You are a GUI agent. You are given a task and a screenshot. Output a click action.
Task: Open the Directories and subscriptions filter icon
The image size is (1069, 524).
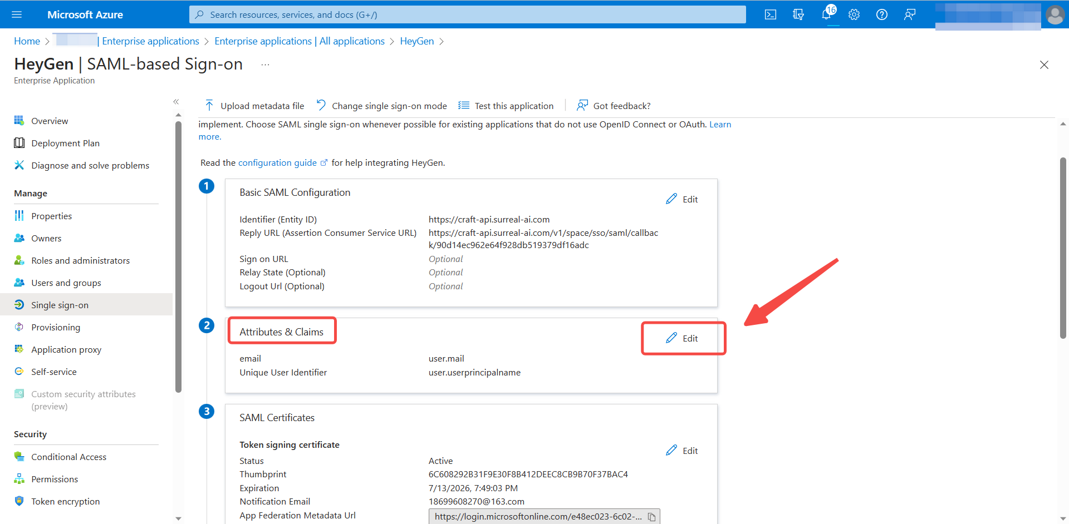point(798,14)
